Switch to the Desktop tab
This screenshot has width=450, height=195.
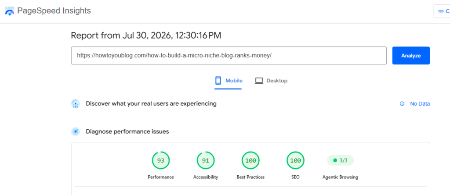[x=271, y=81]
